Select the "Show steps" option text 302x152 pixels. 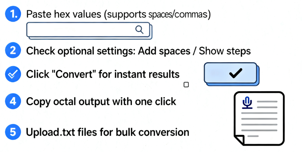(225, 51)
